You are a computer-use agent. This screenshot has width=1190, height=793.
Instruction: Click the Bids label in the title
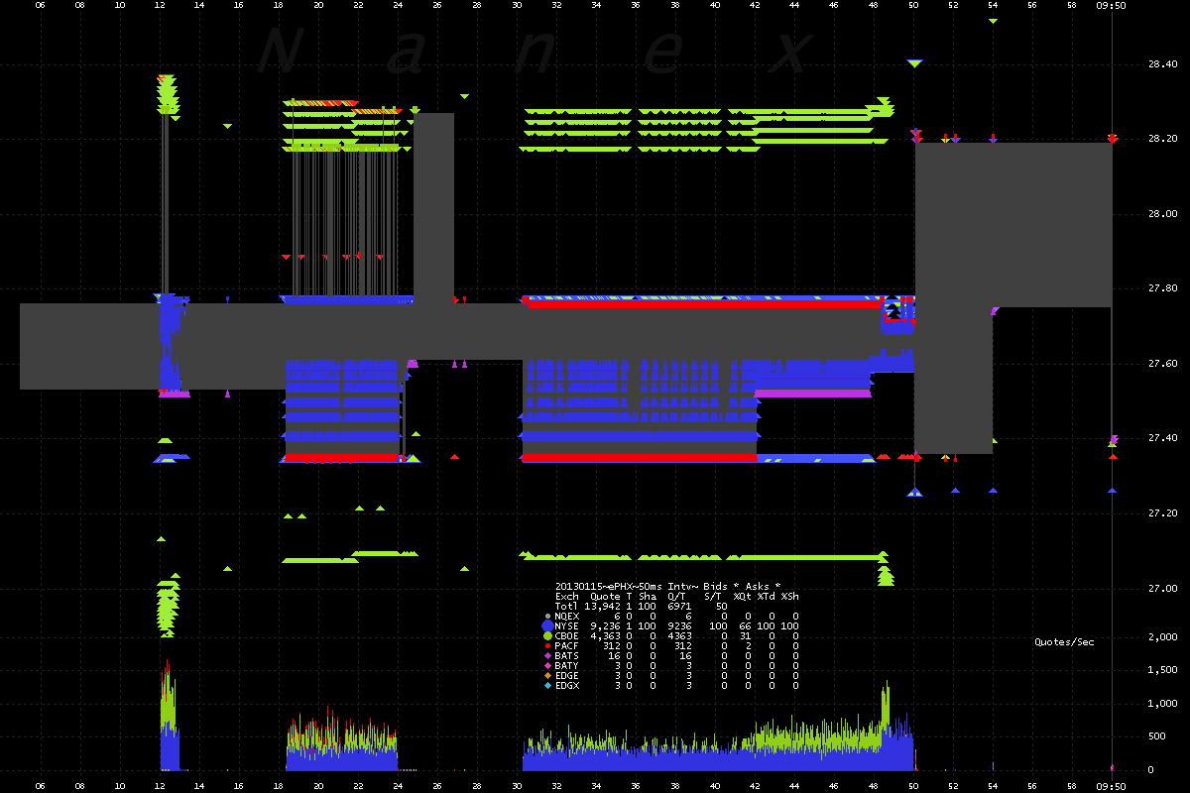pyautogui.click(x=715, y=586)
